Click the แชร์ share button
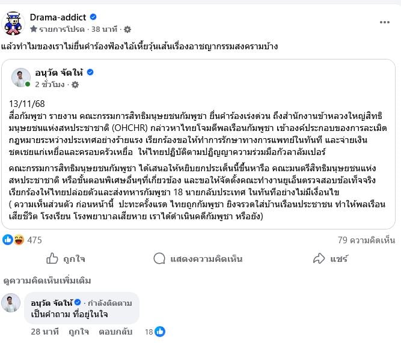The image size is (401, 343). [x=329, y=259]
